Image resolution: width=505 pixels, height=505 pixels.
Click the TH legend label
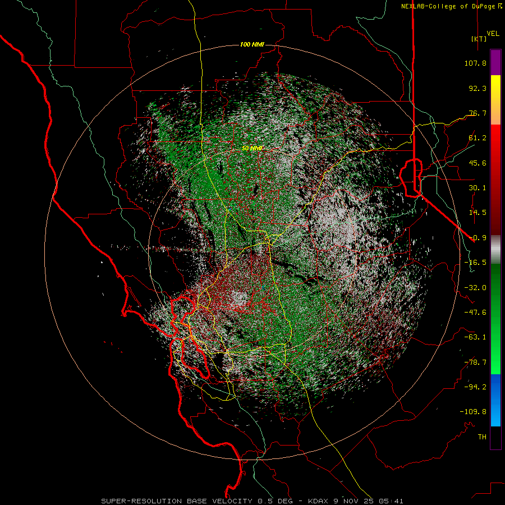point(482,437)
